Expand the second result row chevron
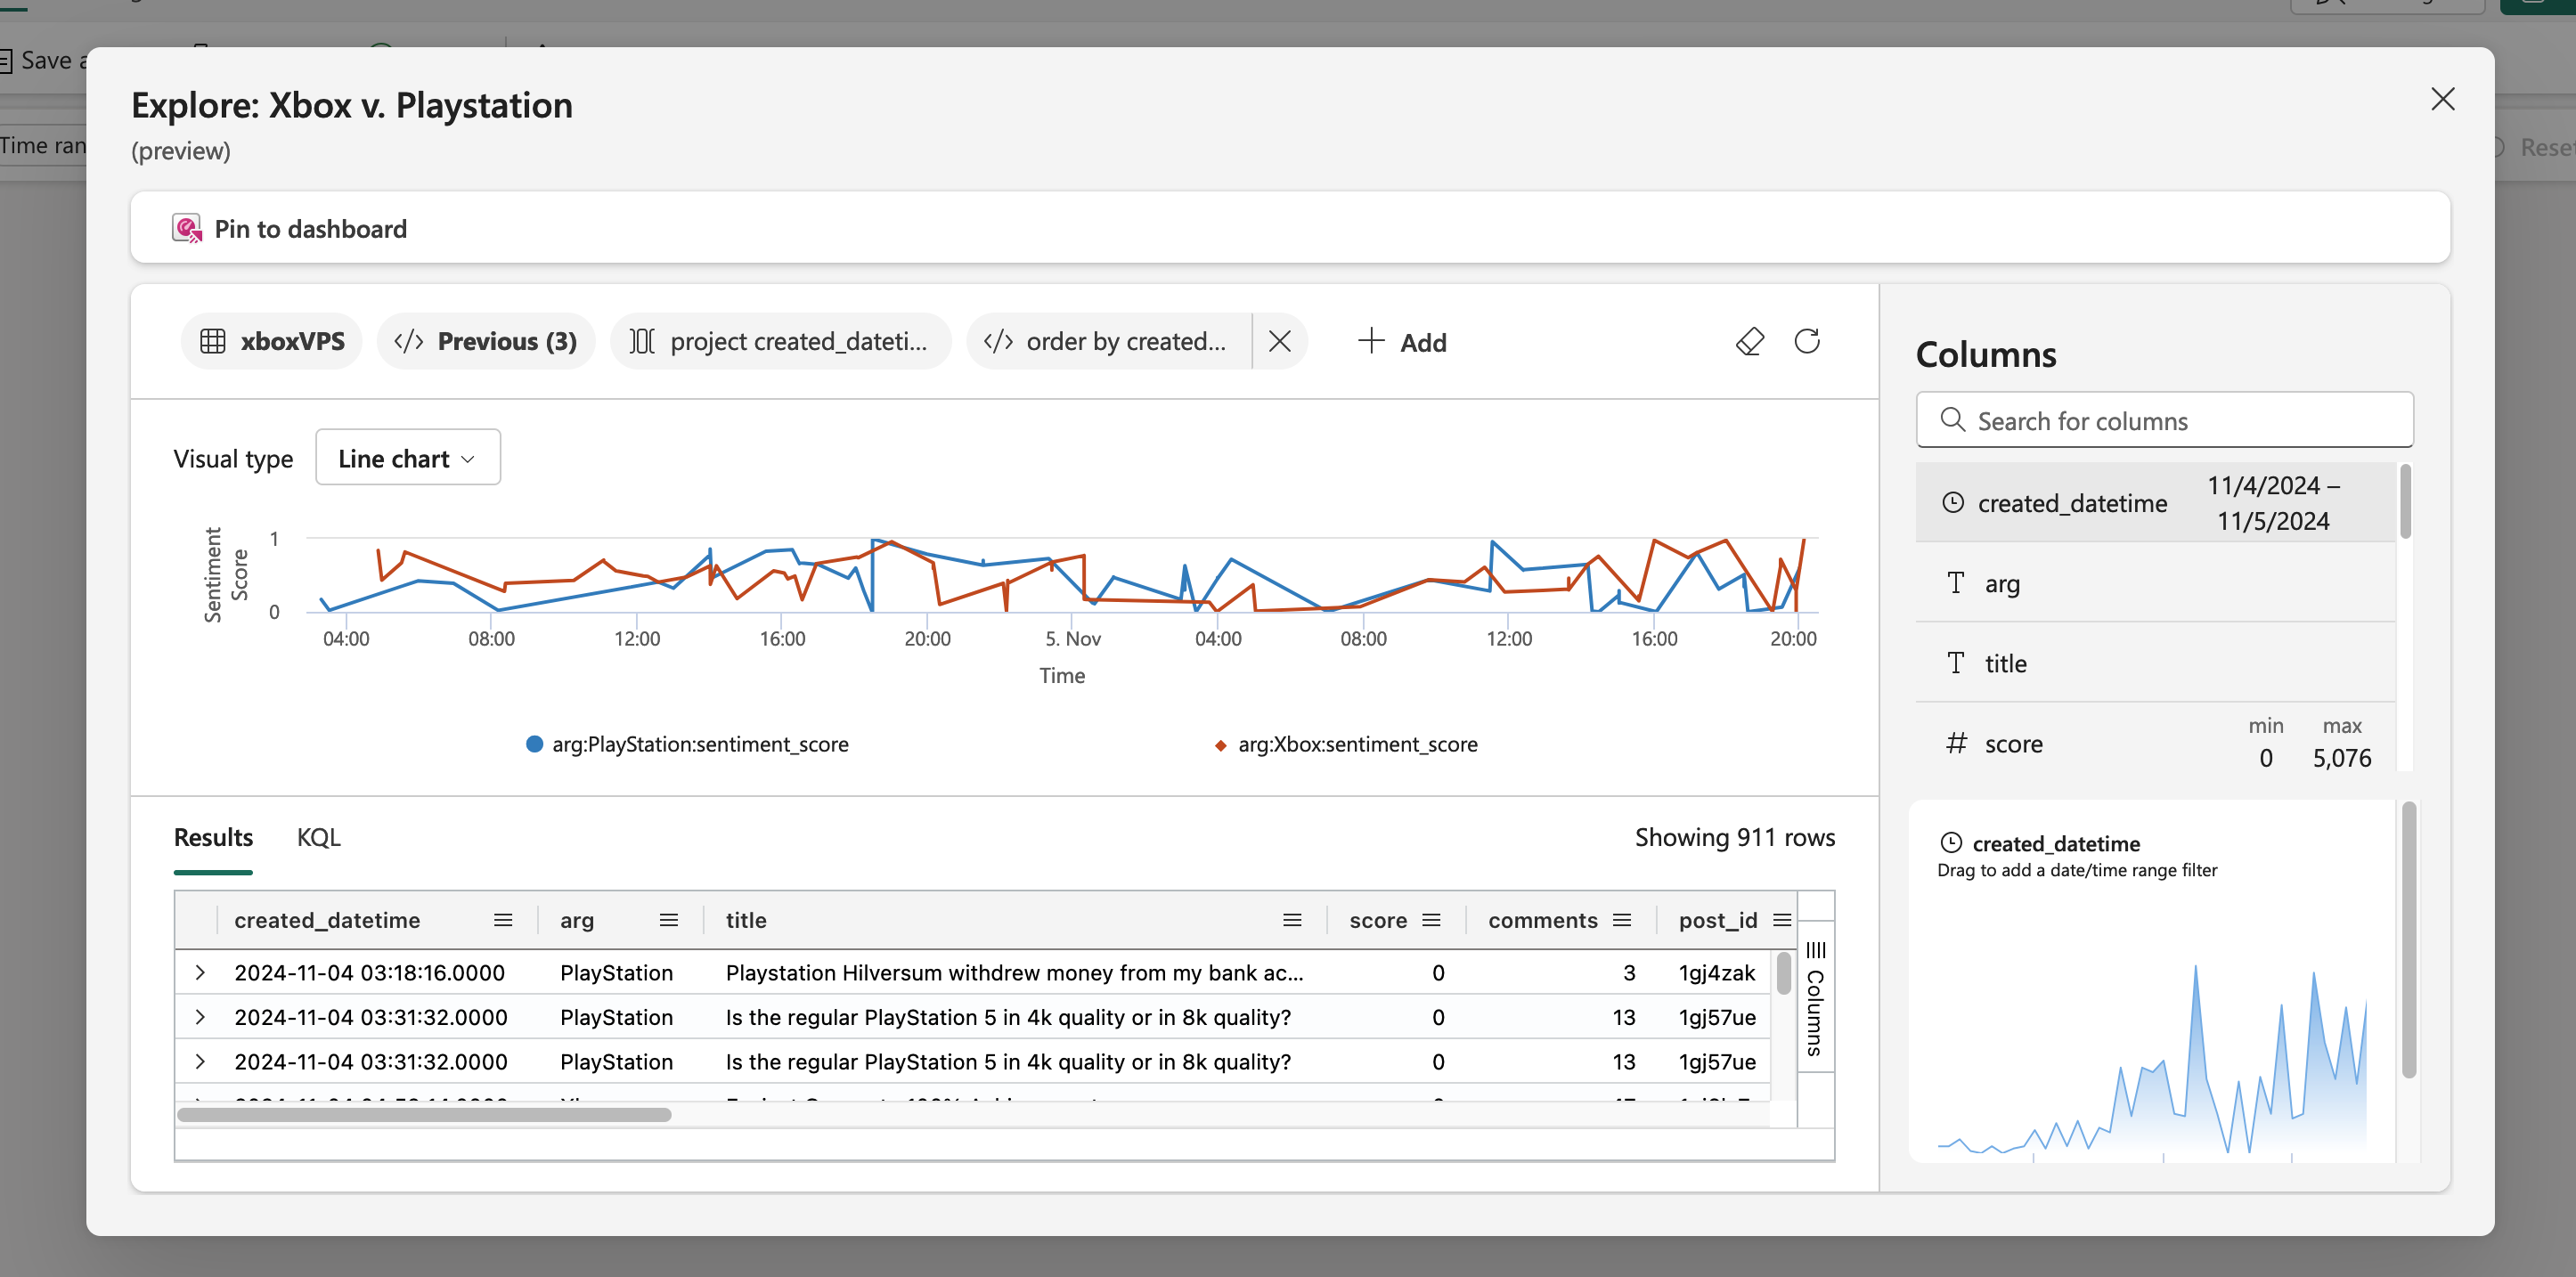This screenshot has width=2576, height=1277. tap(200, 1017)
